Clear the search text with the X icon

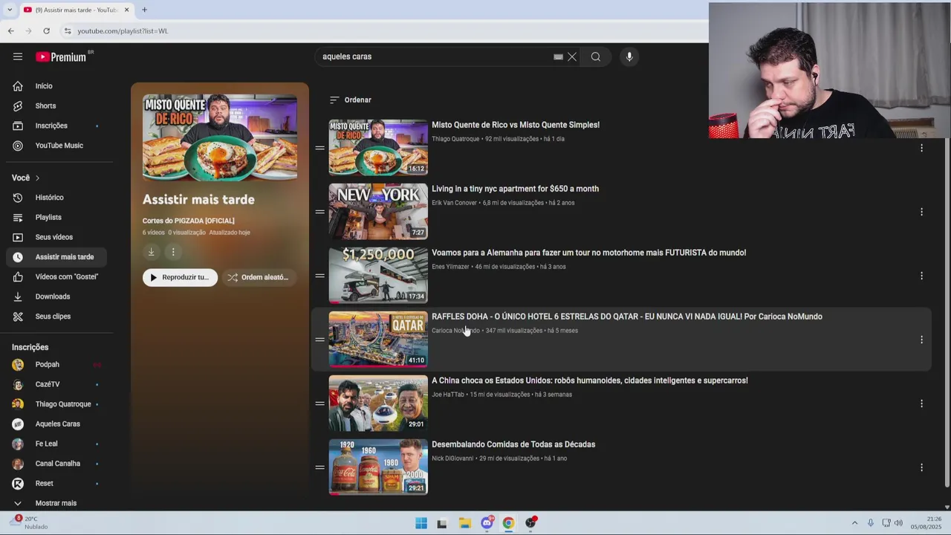572,56
